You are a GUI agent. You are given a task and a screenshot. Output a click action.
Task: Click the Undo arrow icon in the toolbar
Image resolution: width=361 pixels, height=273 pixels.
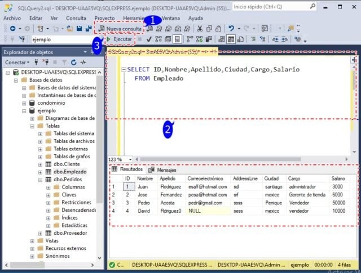coord(232,28)
